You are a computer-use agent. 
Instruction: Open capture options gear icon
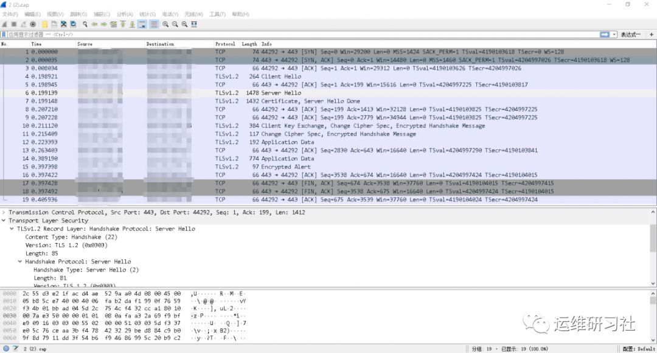(33, 24)
